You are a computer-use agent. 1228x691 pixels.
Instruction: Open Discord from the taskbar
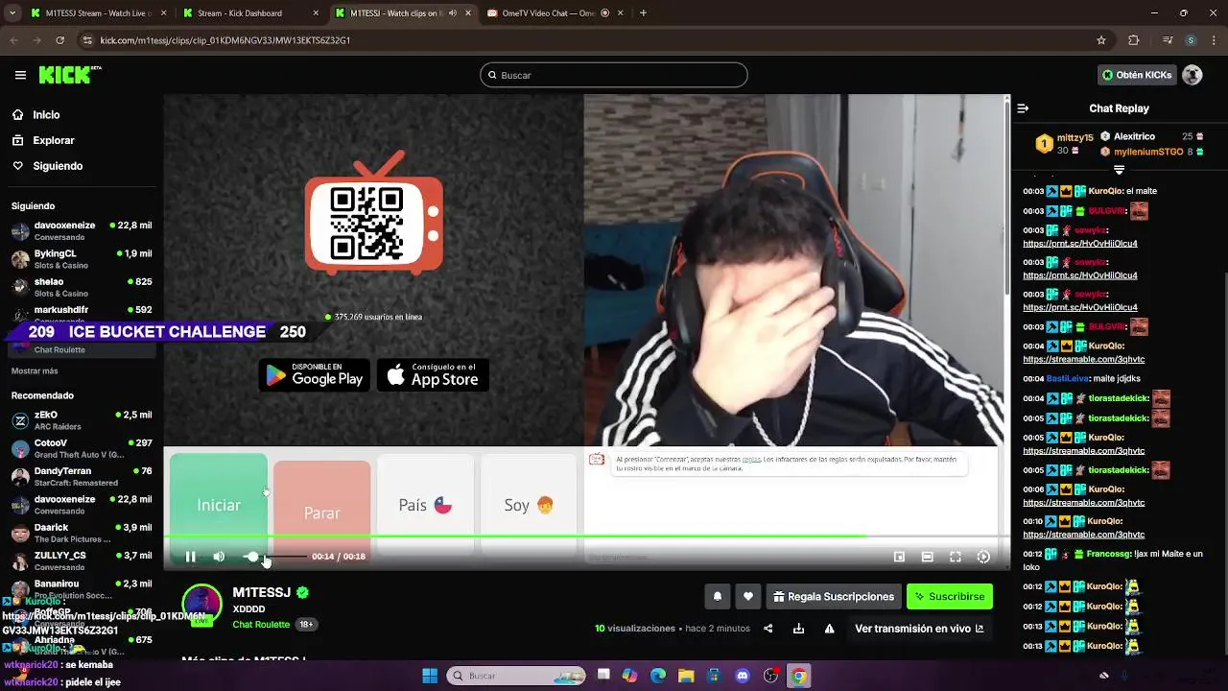pyautogui.click(x=742, y=676)
